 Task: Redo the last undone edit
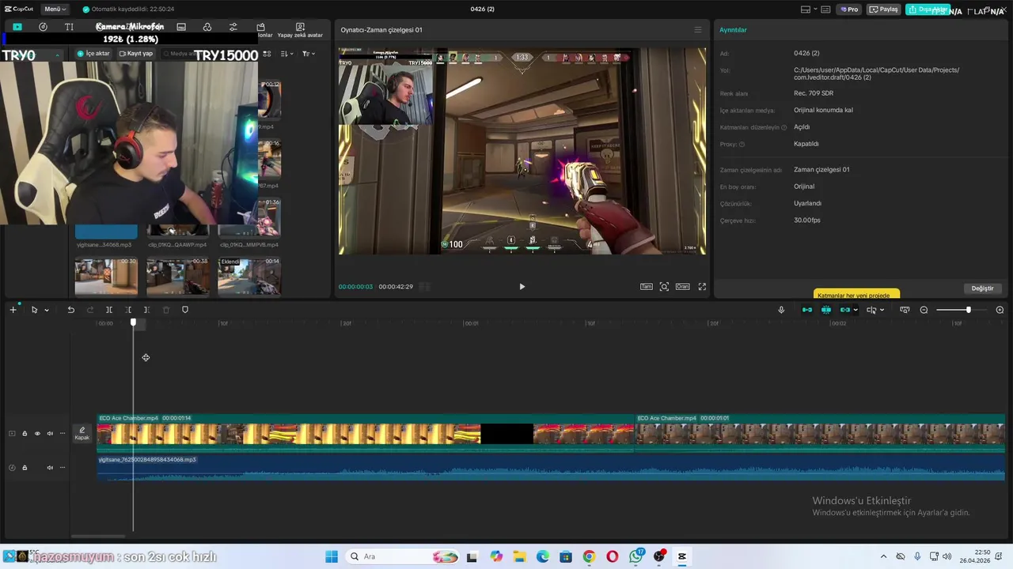[90, 310]
